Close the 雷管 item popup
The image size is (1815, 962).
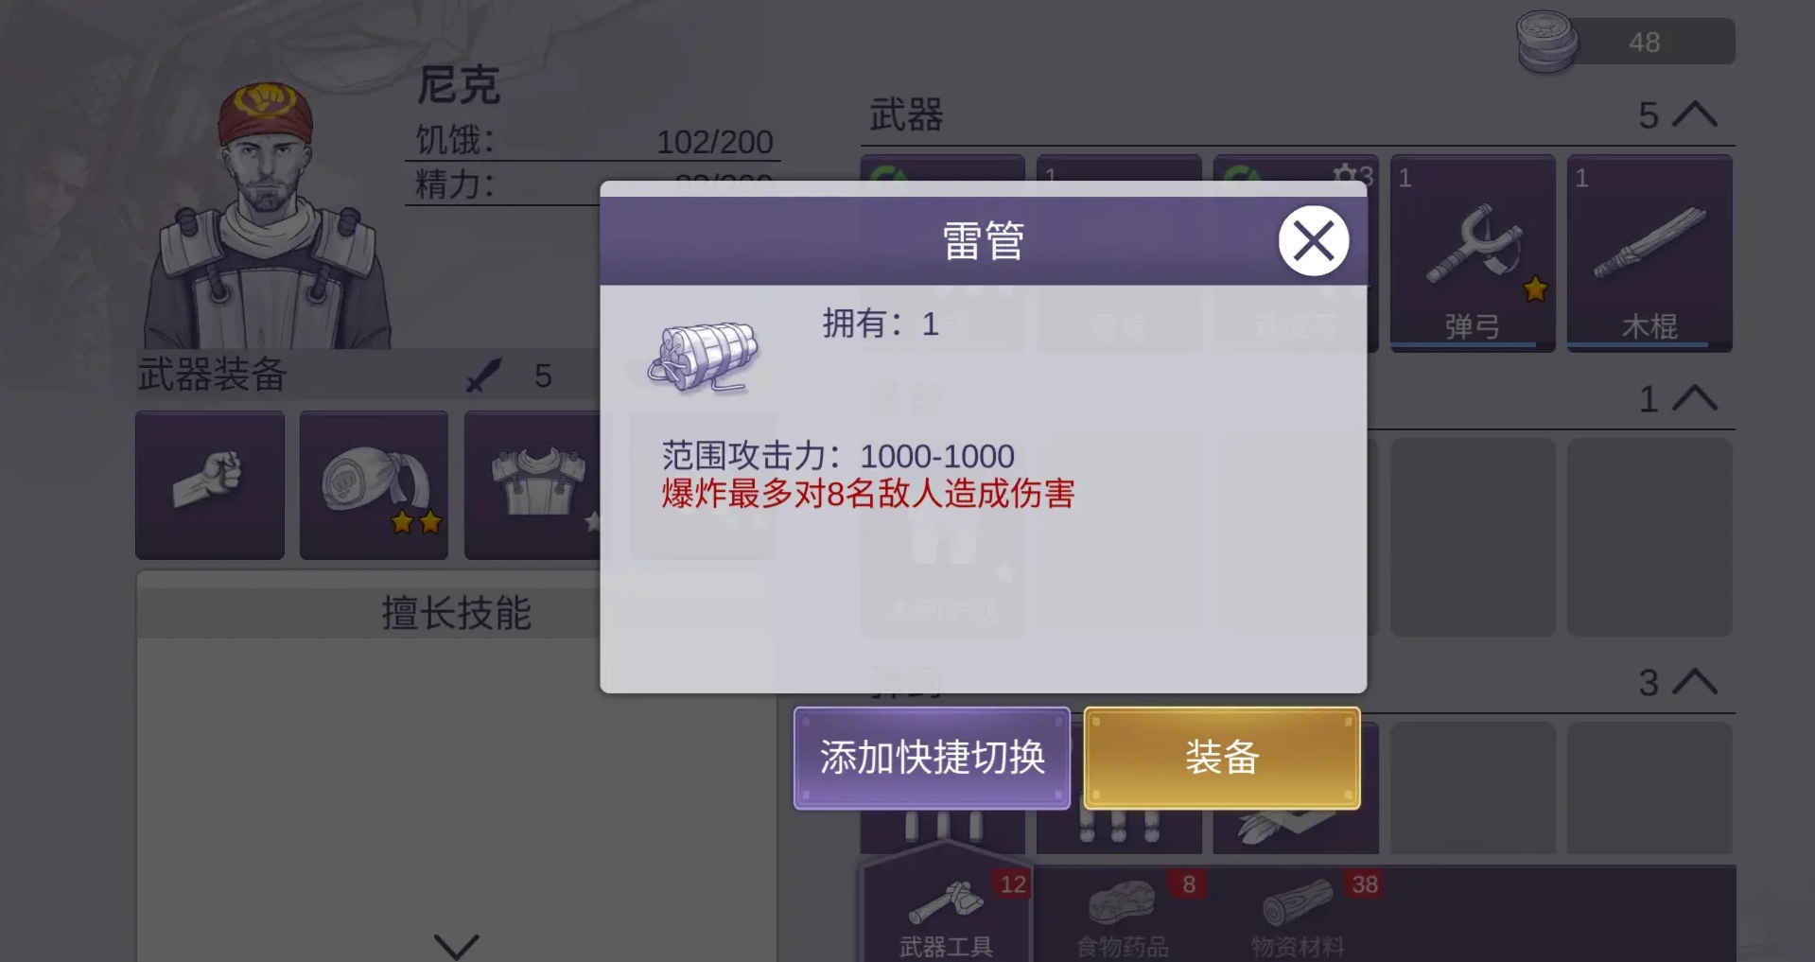(1314, 241)
